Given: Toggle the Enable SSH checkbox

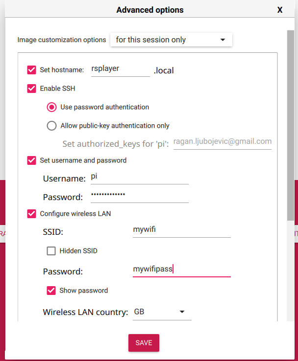Looking at the screenshot, I should coord(31,89).
